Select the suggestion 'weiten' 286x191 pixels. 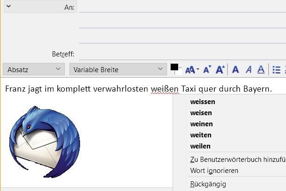(201, 135)
